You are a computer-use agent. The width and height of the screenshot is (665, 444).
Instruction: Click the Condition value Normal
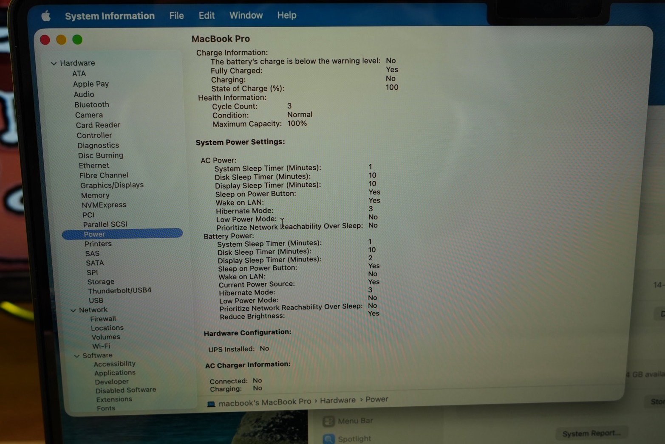coord(300,115)
